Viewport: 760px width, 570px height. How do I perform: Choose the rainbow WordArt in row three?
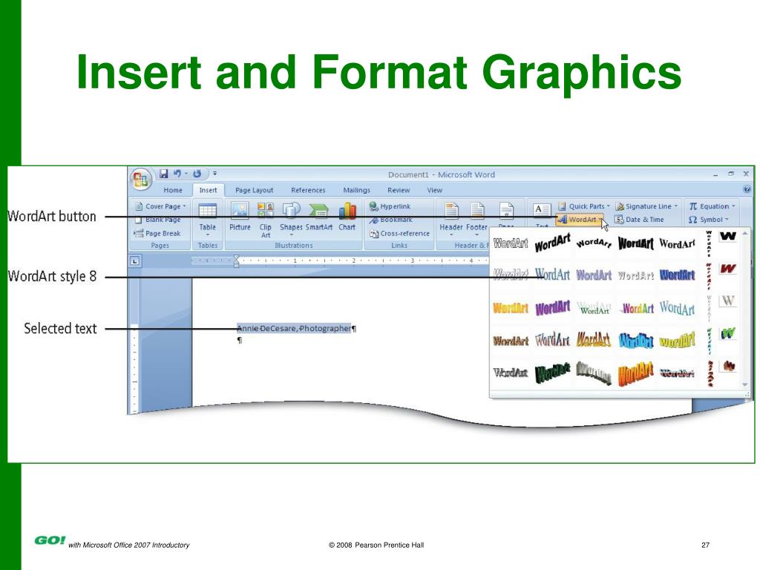tap(637, 308)
